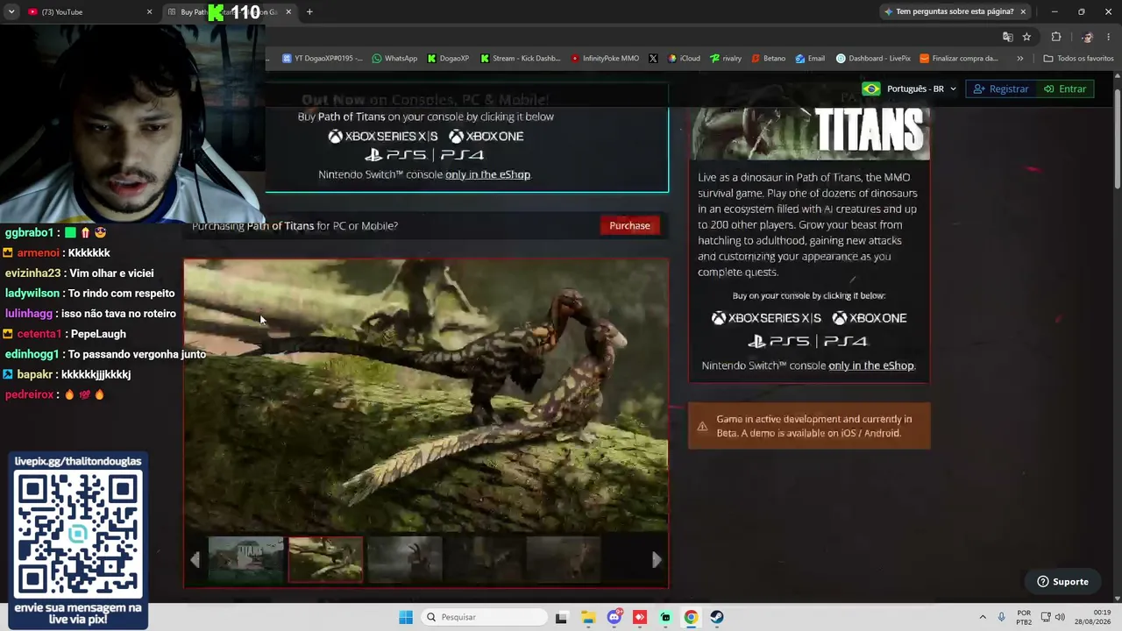Click the PS5 | PS4 logo in the sidebar card
The height and width of the screenshot is (631, 1122).
[x=808, y=341]
